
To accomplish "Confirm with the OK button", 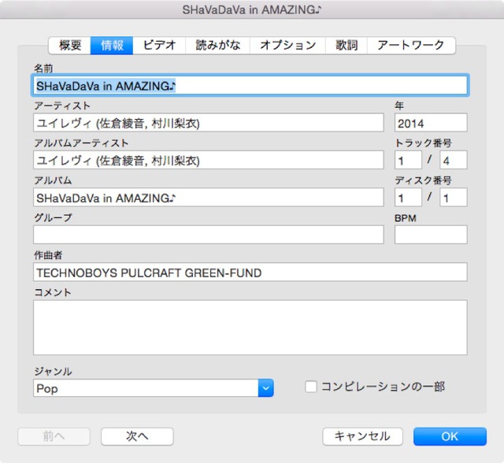I will [x=450, y=436].
